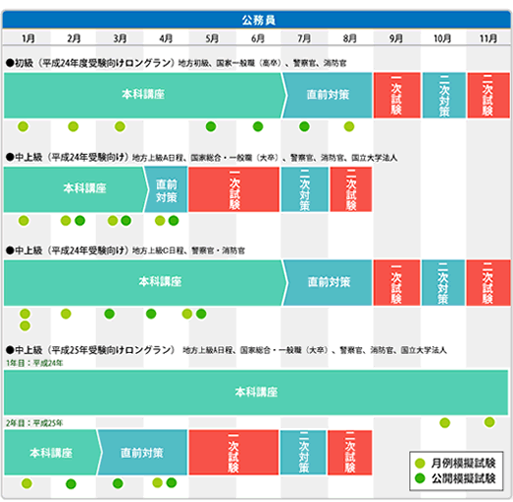513x502 pixels.
Task: Click June public mock exam dot under 初級
Action: click(257, 126)
